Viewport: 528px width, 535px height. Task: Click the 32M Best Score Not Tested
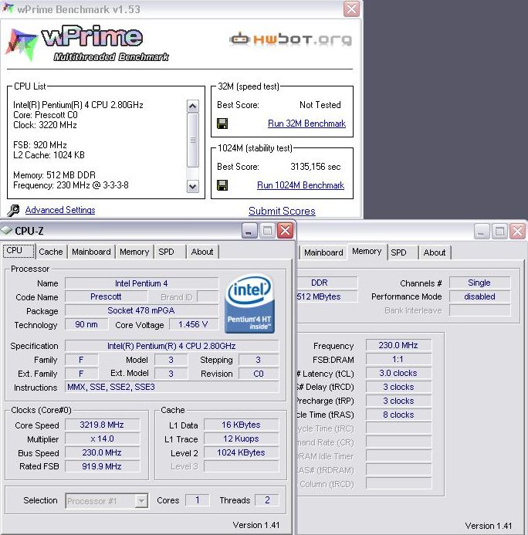pos(320,105)
